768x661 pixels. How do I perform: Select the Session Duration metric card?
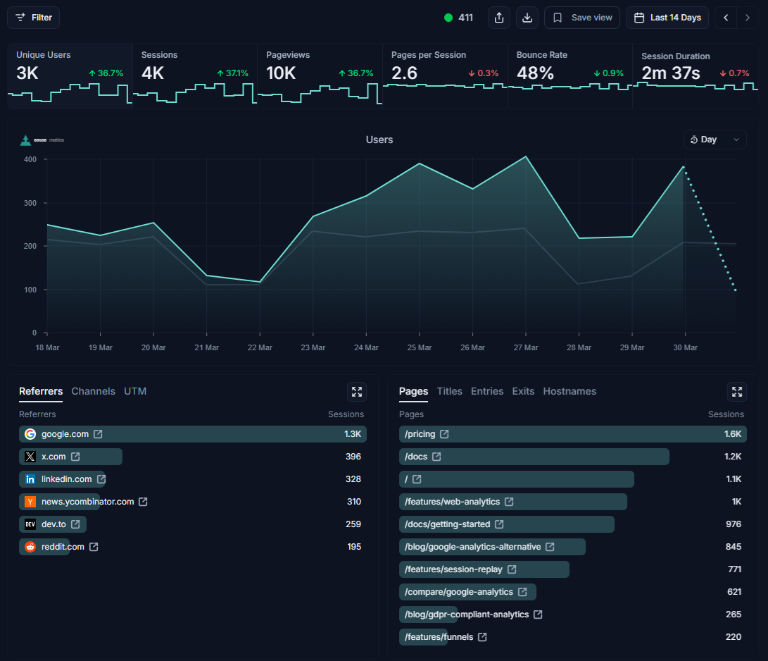[x=695, y=75]
